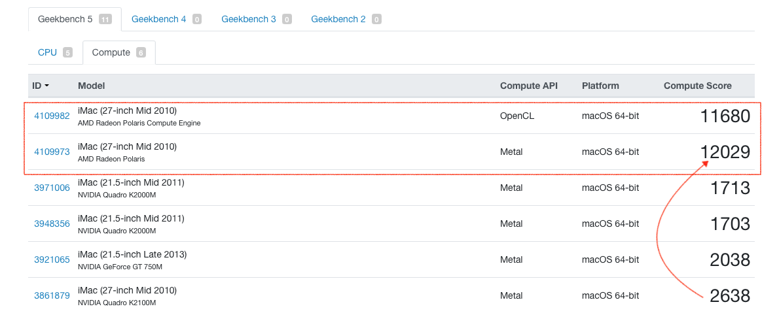Viewport: 779px width, 332px height.
Task: Open the Geekbench 5 tab
Action: point(65,19)
